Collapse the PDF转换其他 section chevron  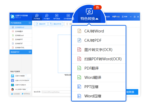[x=30, y=23]
